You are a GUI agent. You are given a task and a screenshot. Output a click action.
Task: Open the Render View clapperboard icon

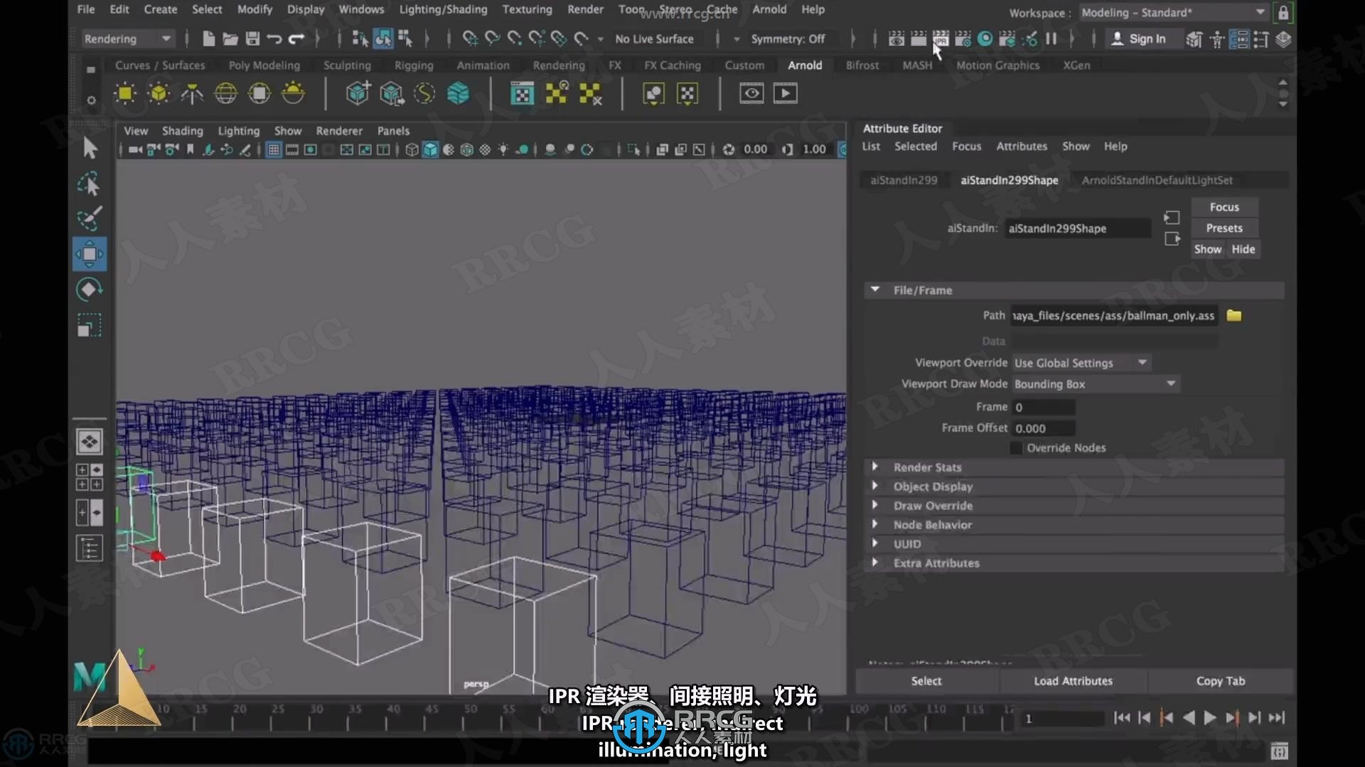click(896, 39)
